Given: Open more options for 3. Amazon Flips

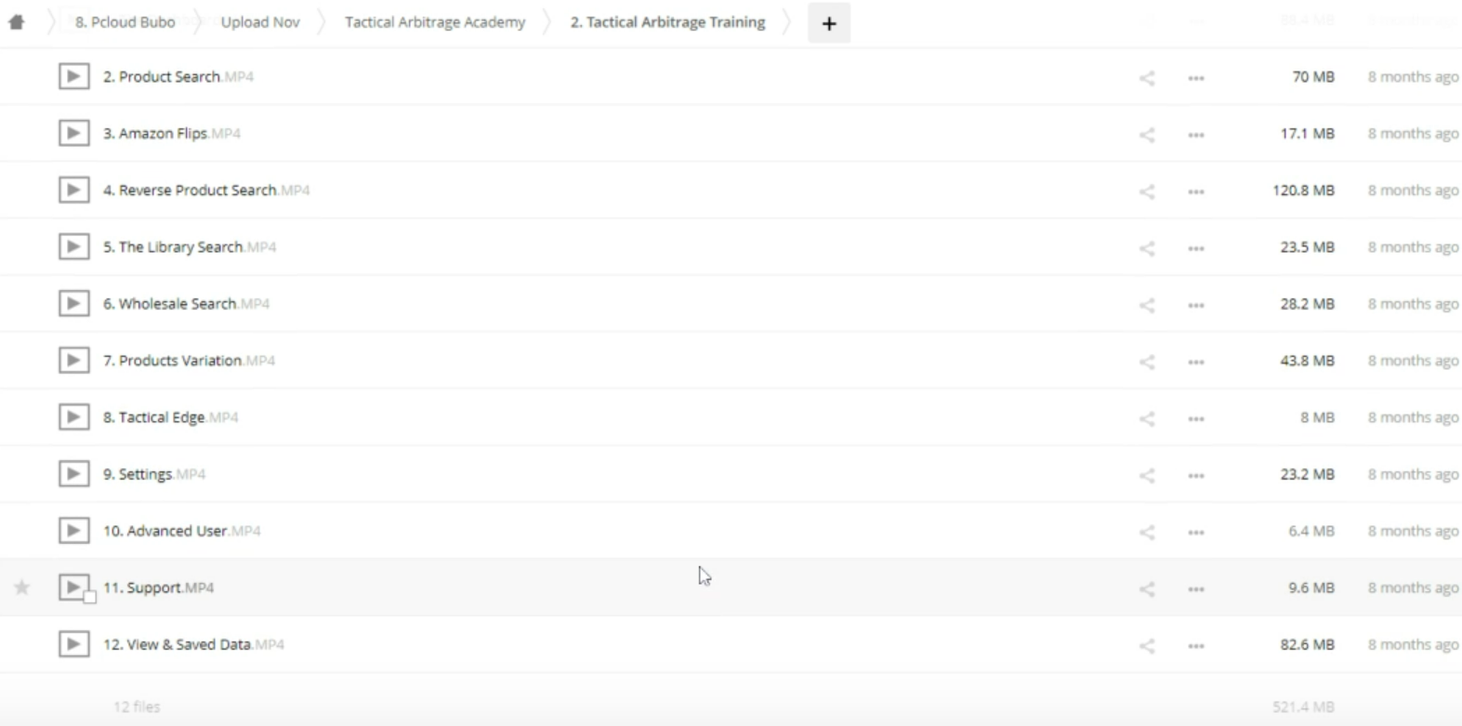Looking at the screenshot, I should click(1196, 135).
